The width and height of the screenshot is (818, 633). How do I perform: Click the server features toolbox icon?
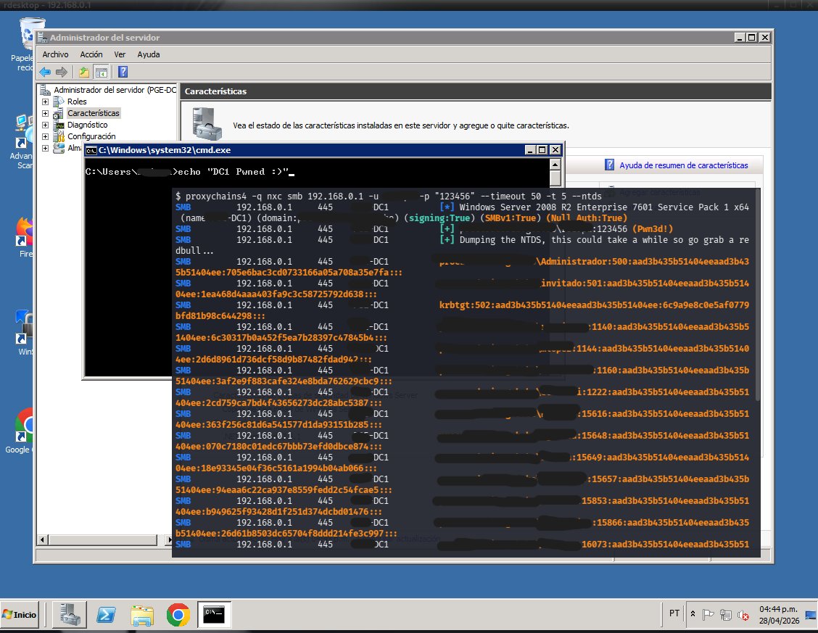click(207, 123)
